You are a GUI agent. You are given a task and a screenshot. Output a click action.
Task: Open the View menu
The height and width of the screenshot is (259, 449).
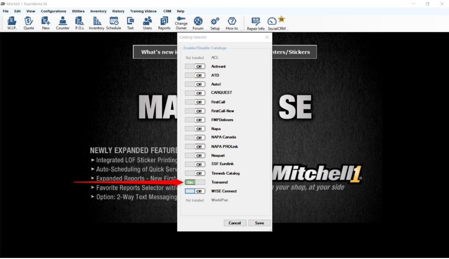[31, 11]
